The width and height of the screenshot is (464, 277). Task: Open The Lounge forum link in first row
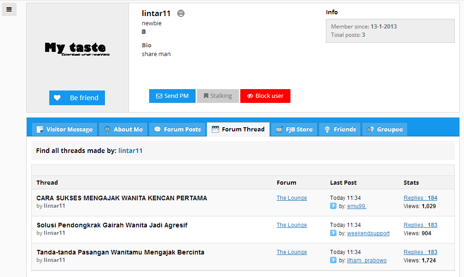292,198
